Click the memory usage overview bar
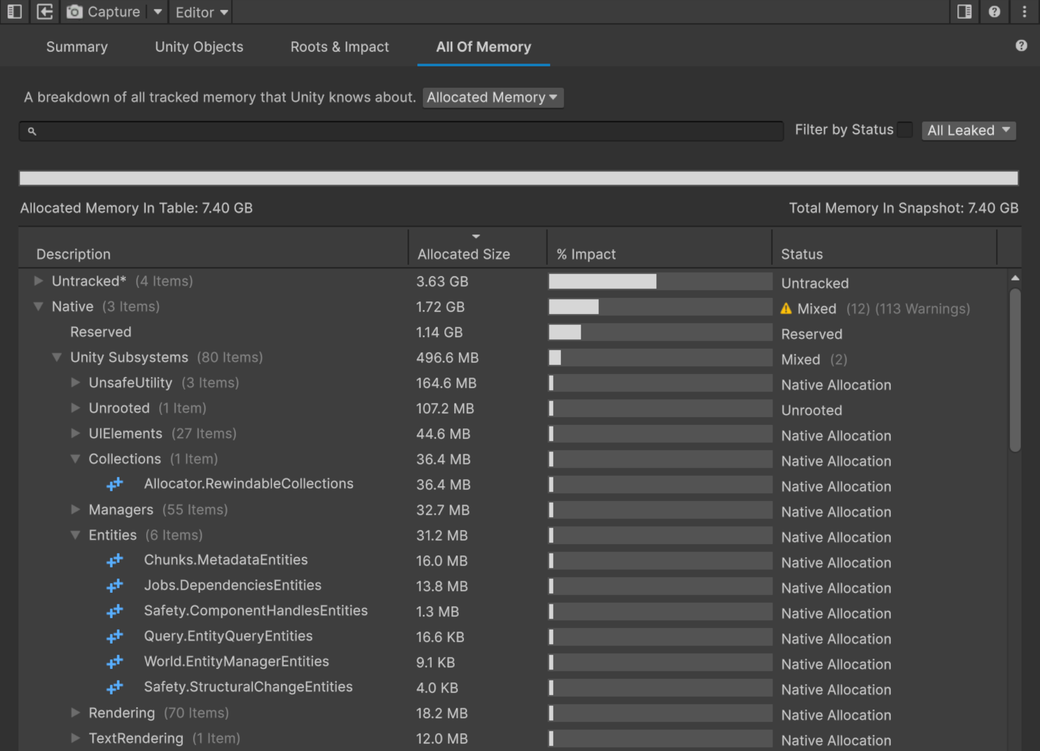This screenshot has height=751, width=1040. point(518,178)
